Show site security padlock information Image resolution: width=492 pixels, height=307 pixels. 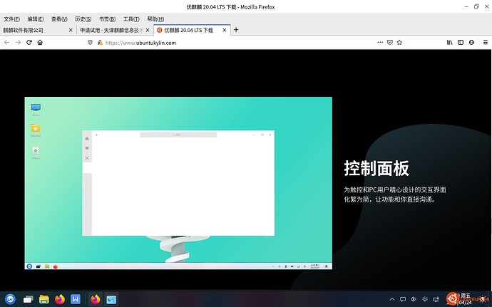click(100, 42)
